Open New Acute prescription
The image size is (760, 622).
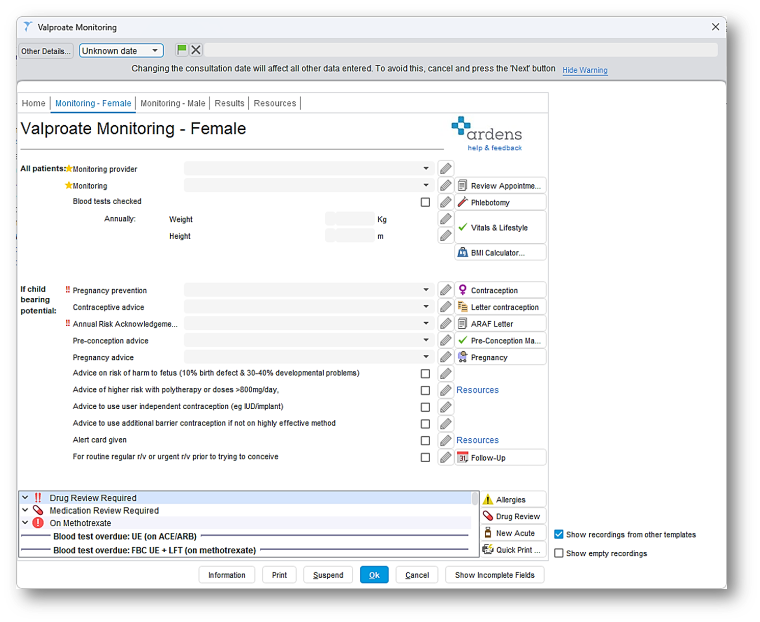[513, 533]
